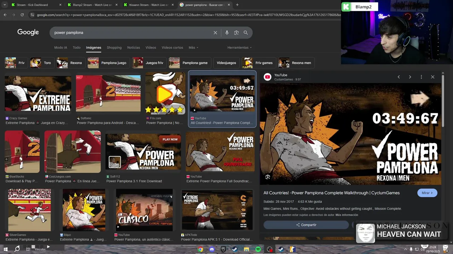
Task: Click the Mirar button in the preview
Action: (427, 193)
